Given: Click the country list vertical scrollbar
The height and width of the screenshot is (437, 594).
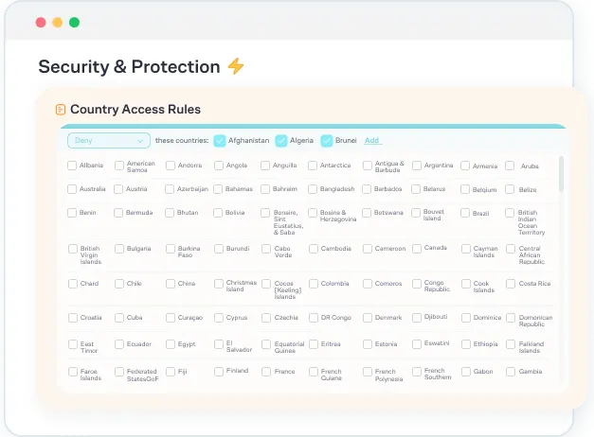Looking at the screenshot, I should 561,174.
